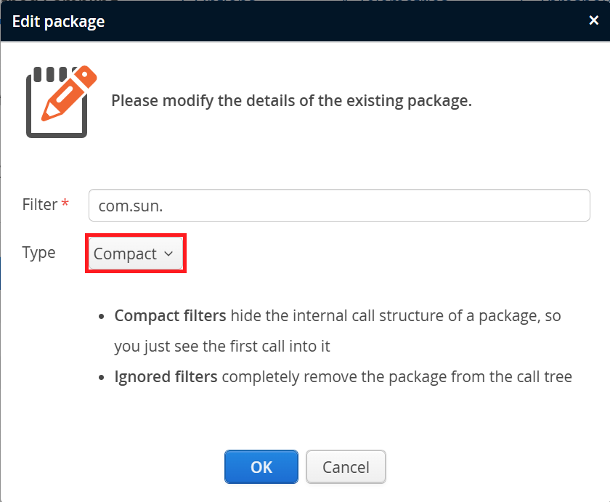Focus the Filter text field
Screen dimensions: 610x502
pyautogui.click(x=339, y=206)
